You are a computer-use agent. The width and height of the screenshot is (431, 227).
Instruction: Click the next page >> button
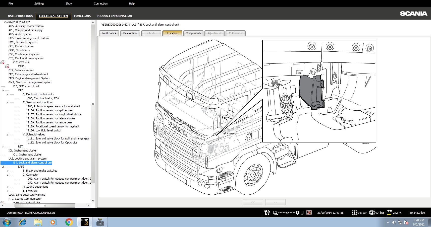(275, 202)
